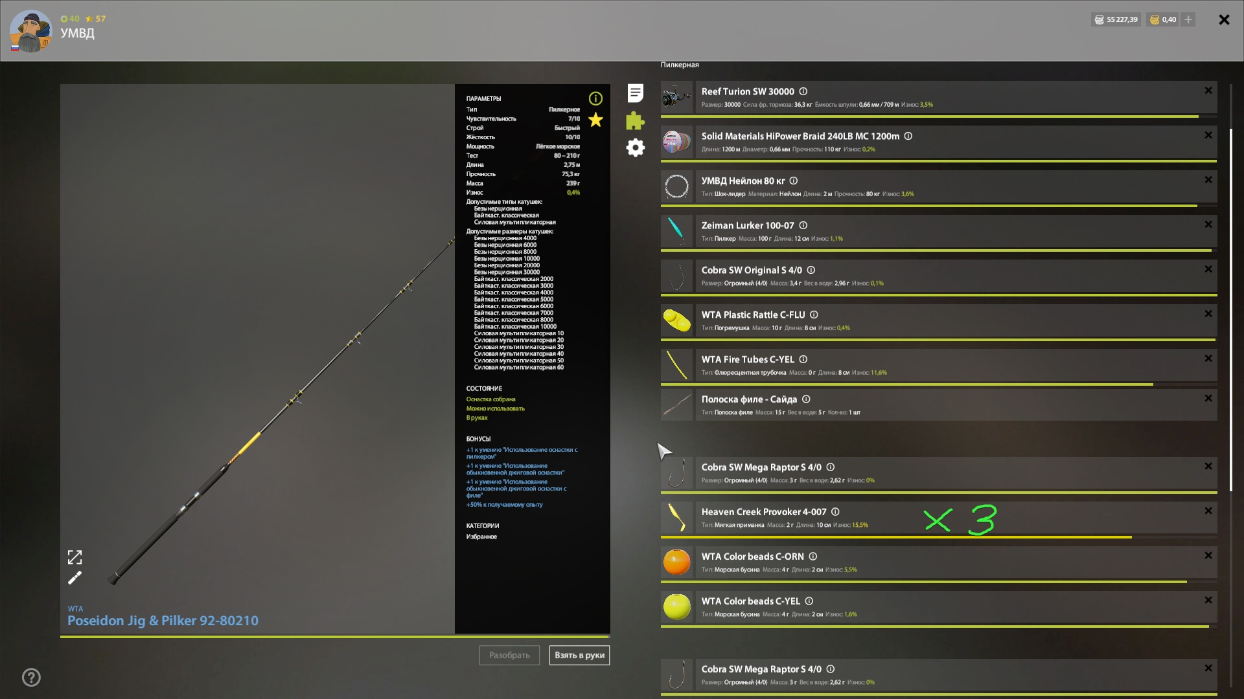Image resolution: width=1244 pixels, height=699 pixels.
Task: Click the credits balance 55 227,39
Action: coord(1116,19)
